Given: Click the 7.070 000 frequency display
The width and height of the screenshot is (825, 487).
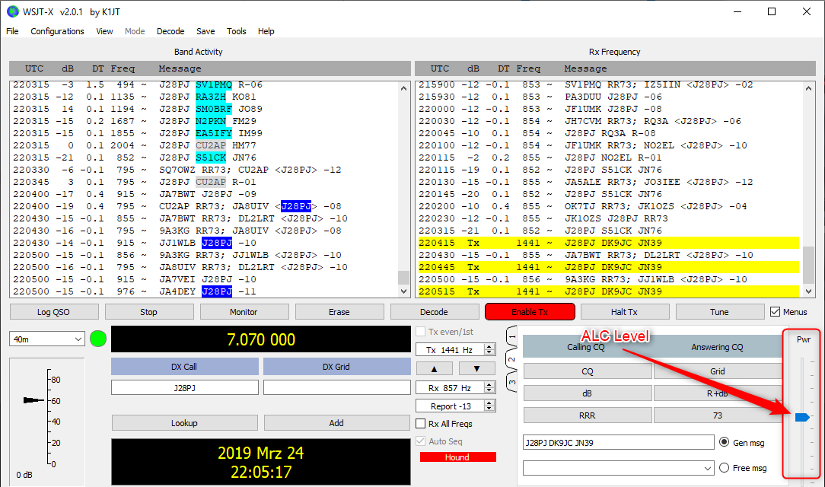Looking at the screenshot, I should point(261,339).
